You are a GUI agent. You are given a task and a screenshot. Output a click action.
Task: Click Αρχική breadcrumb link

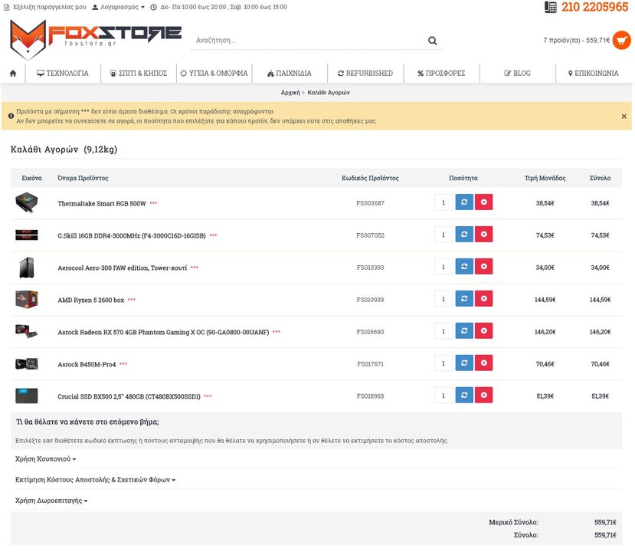point(290,93)
